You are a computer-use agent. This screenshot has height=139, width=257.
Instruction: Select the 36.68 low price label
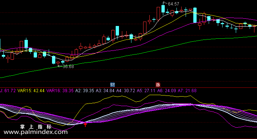[x=68, y=67]
